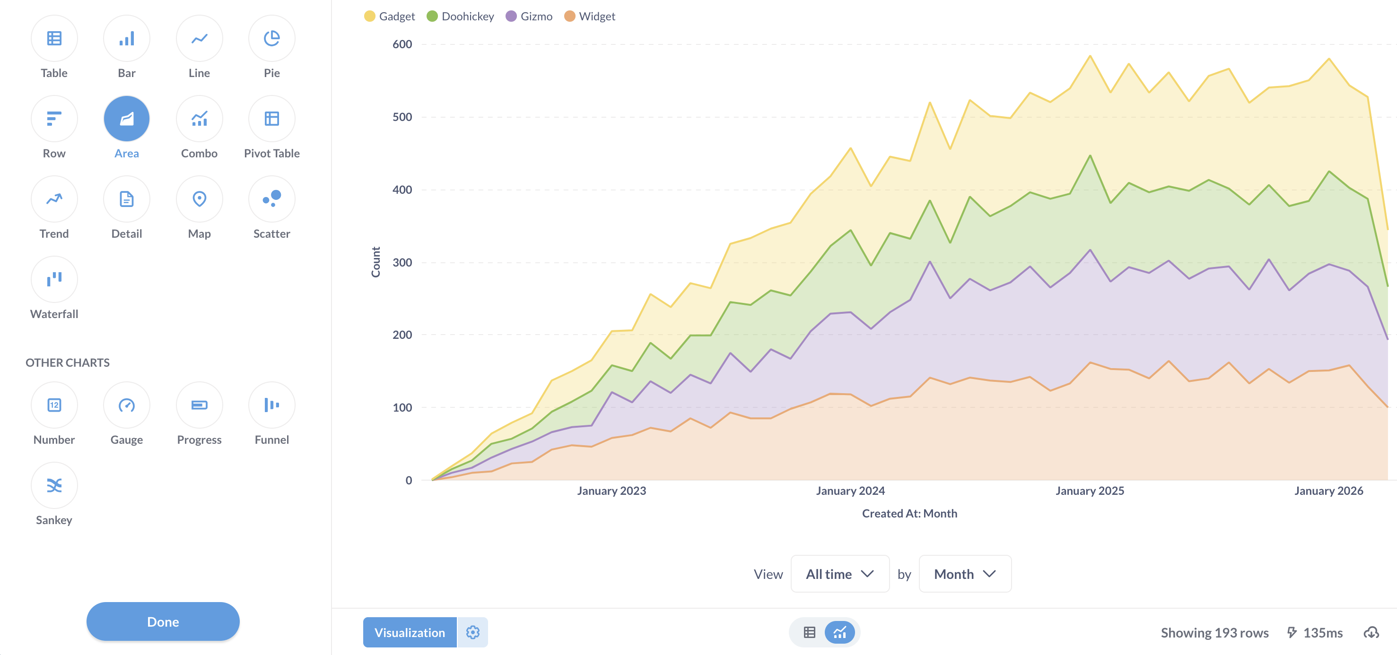Select the Funnel chart icon
1397x655 pixels.
(x=272, y=405)
